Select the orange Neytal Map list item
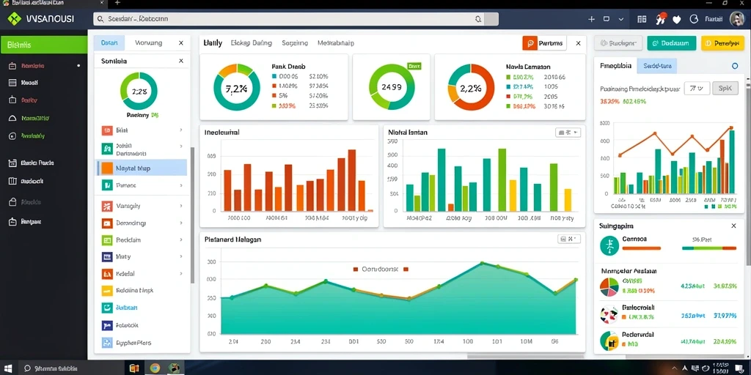The width and height of the screenshot is (751, 375). 142,168
